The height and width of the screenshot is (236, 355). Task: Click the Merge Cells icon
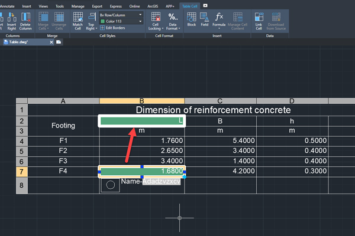43,21
